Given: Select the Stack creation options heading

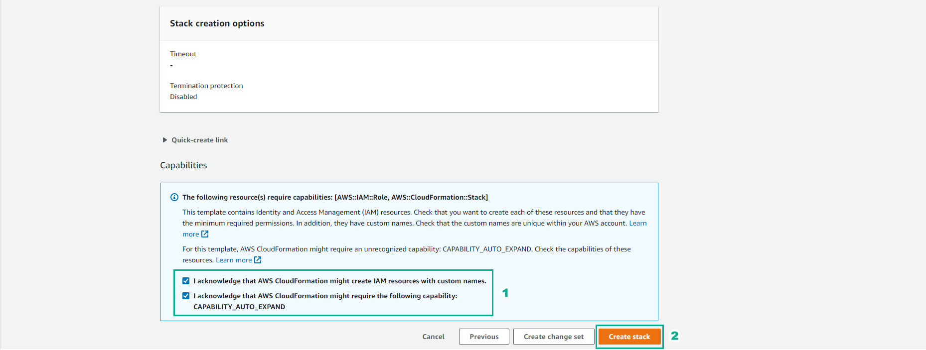Looking at the screenshot, I should pyautogui.click(x=217, y=23).
